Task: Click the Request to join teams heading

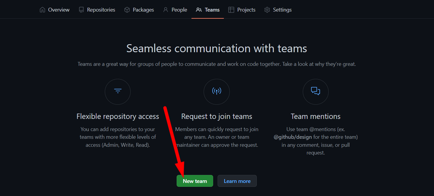Action: pos(217,116)
